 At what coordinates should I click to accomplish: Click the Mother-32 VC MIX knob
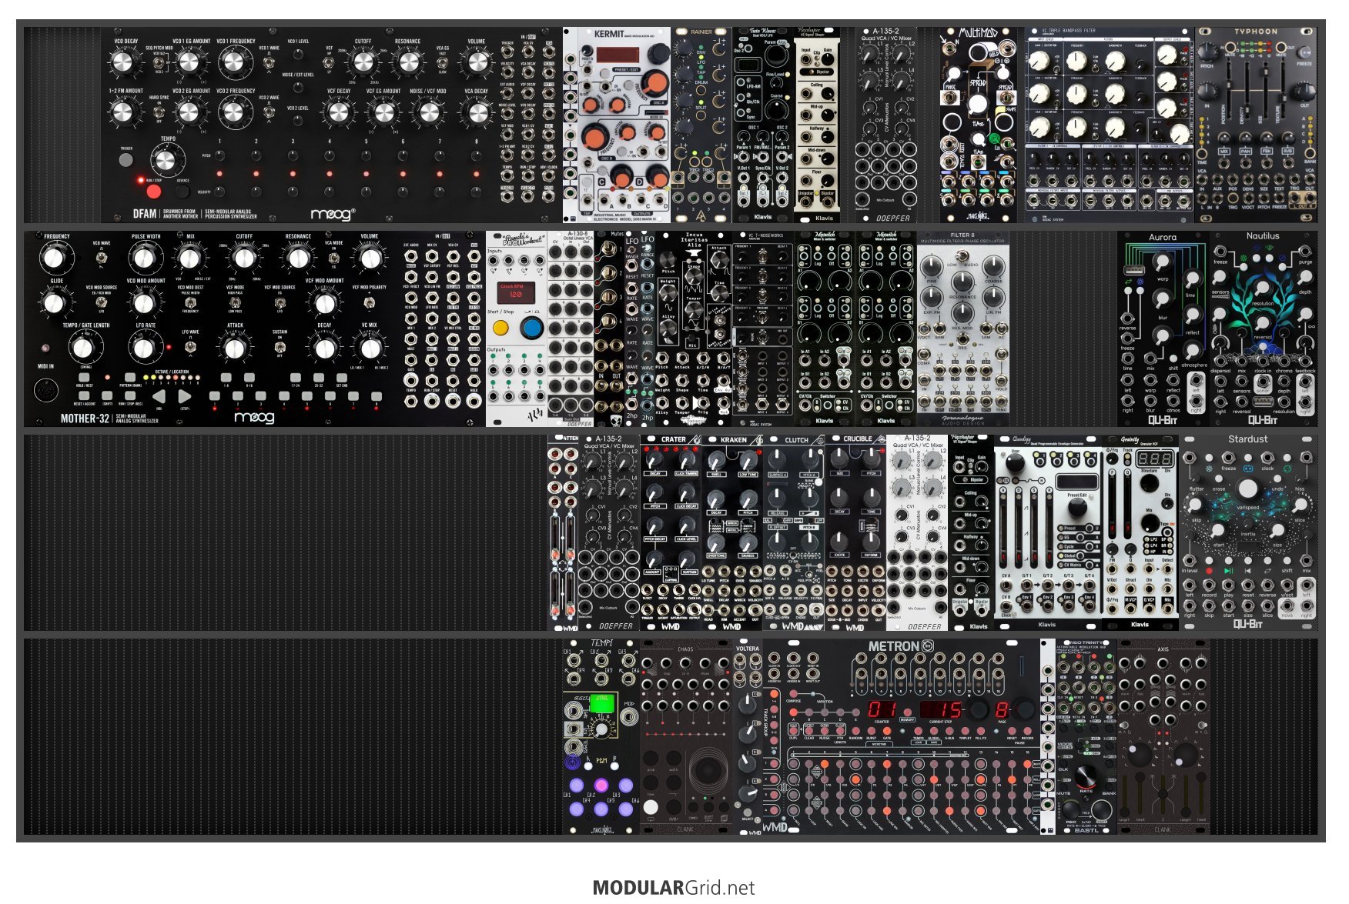[x=370, y=347]
